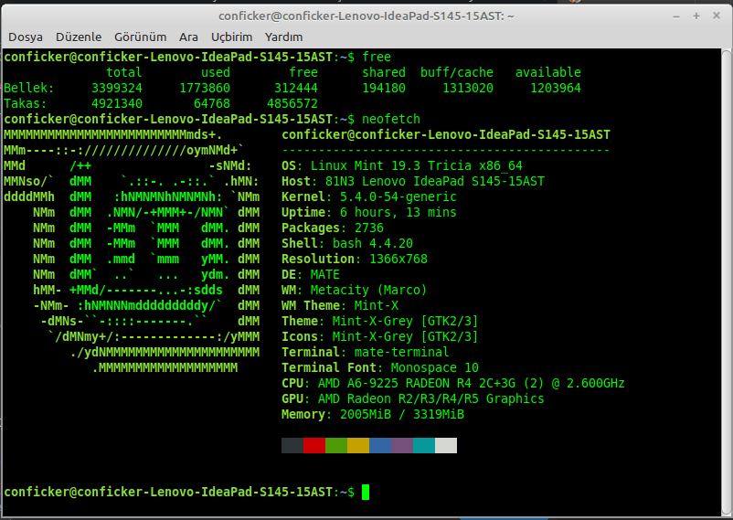Click the Uptime '6 hours, 13 mins'

point(398,212)
